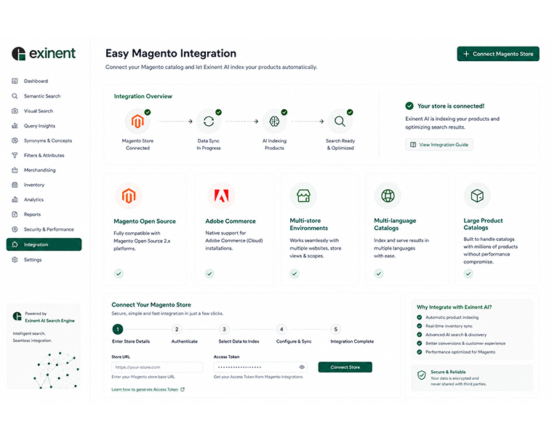Viewport: 552px width, 441px height.
Task: Click 'Real-time inventory sync' text
Action: coord(449,326)
